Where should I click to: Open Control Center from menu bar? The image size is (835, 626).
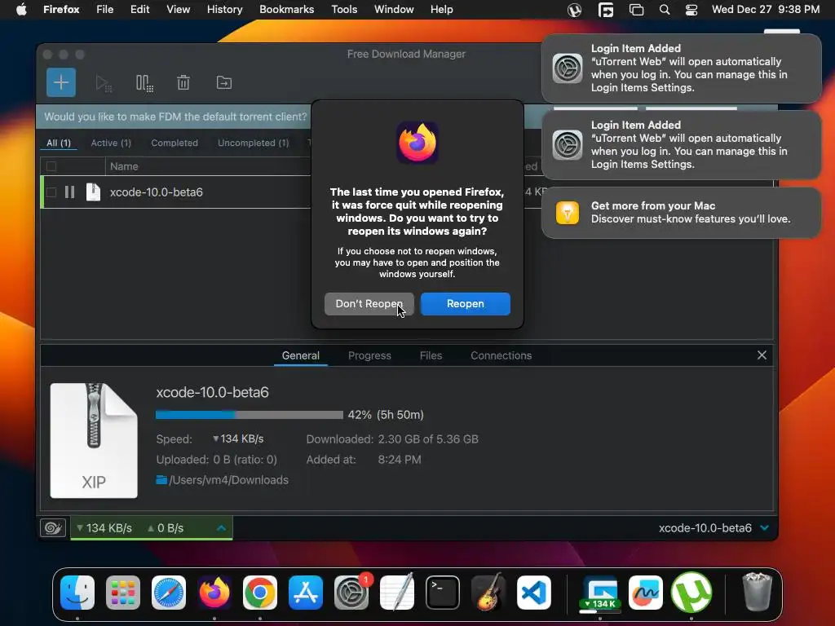691,10
